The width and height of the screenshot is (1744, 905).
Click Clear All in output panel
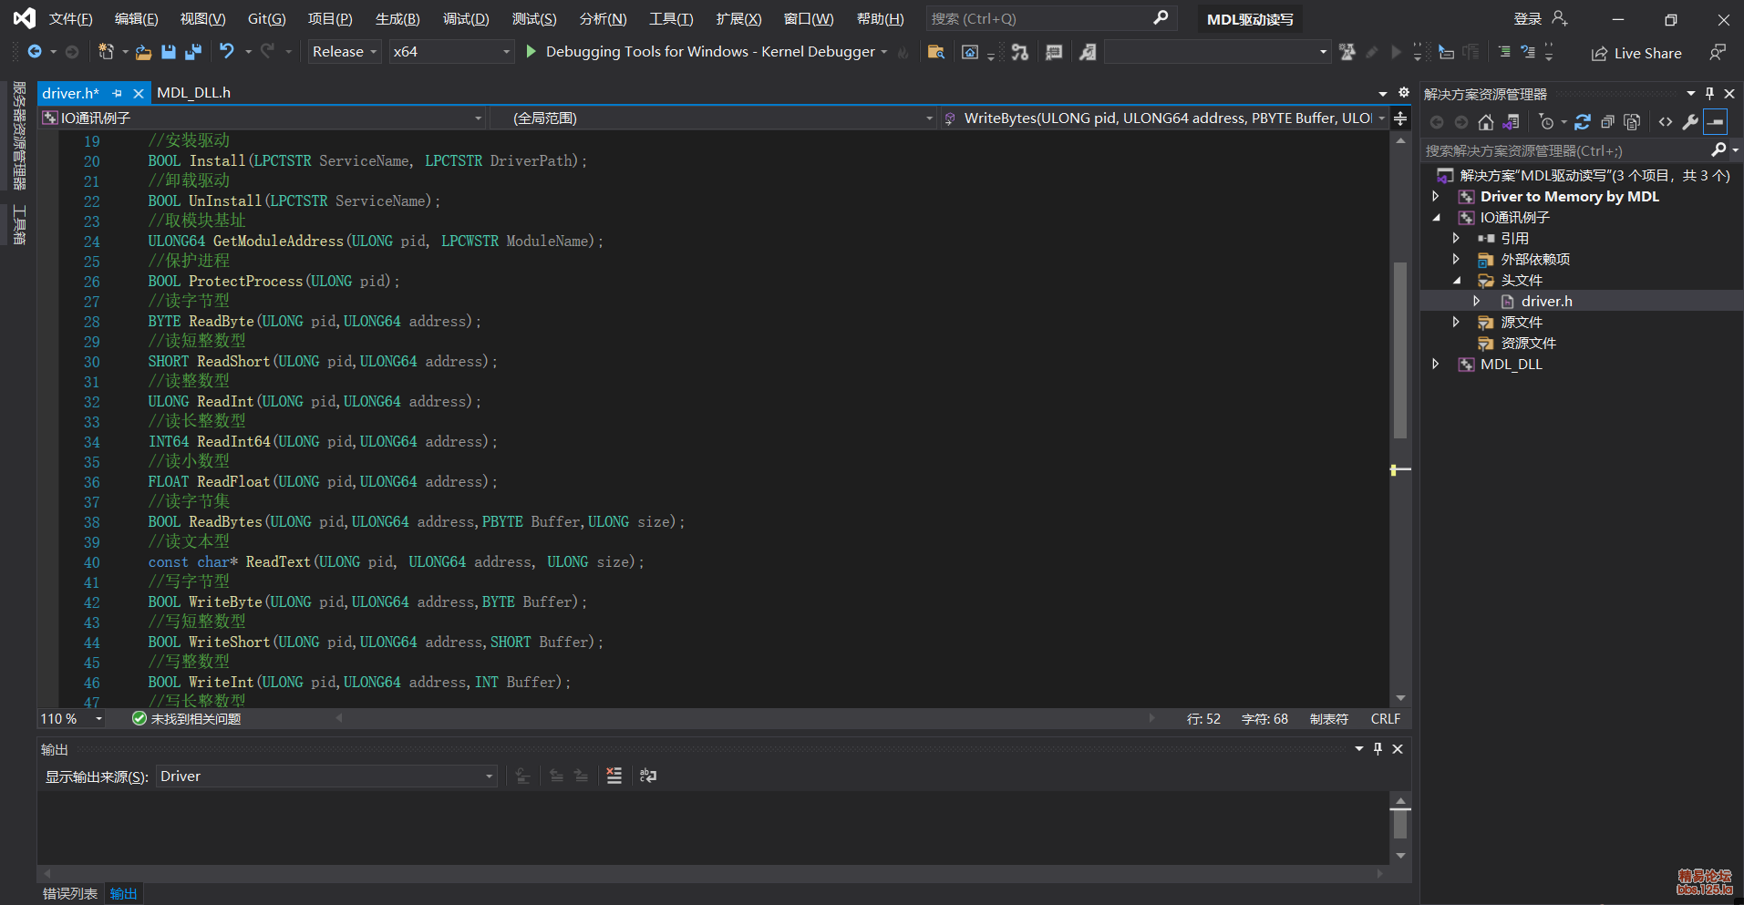click(x=614, y=776)
